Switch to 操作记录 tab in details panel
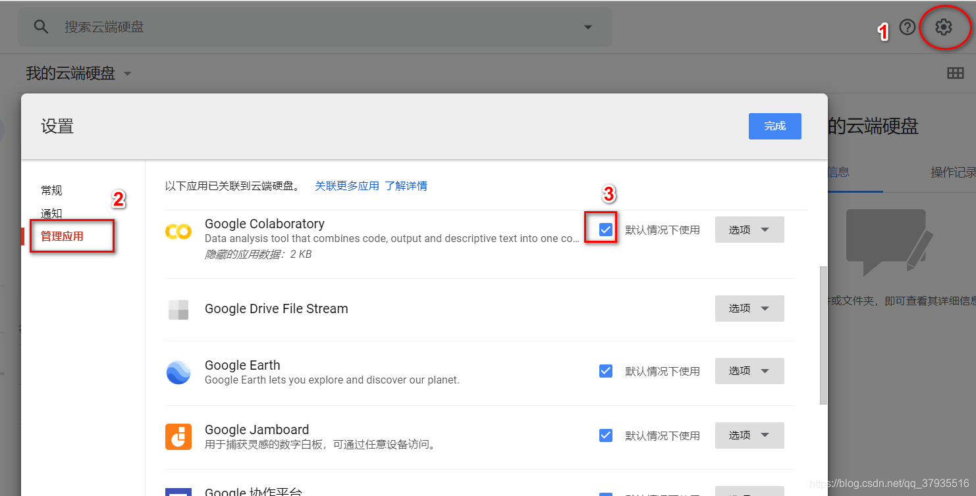 point(953,172)
